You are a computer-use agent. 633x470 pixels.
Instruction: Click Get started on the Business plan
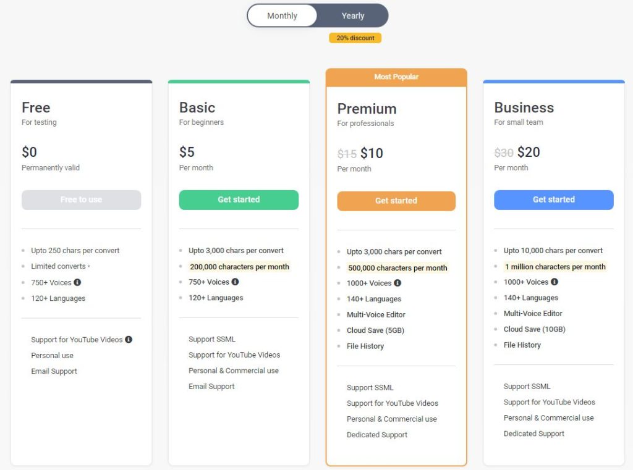tap(553, 199)
